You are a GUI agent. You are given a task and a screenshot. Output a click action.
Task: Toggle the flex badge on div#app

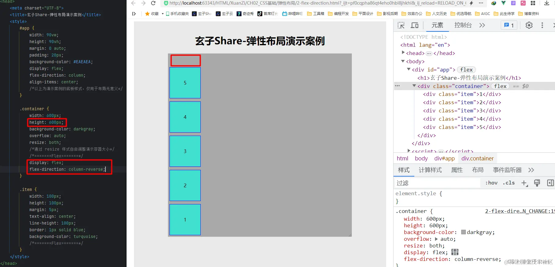pos(466,70)
